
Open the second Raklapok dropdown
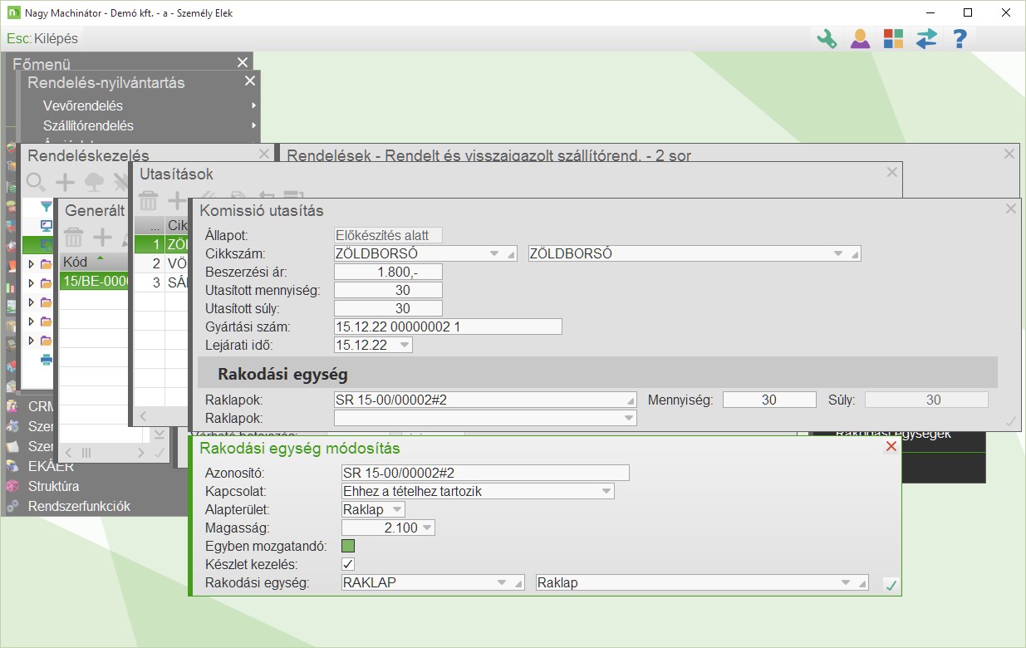[627, 419]
